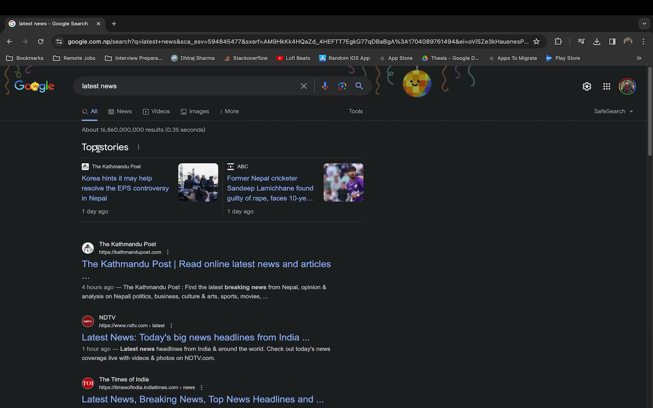Activate voice search with the microphone icon

(x=324, y=86)
